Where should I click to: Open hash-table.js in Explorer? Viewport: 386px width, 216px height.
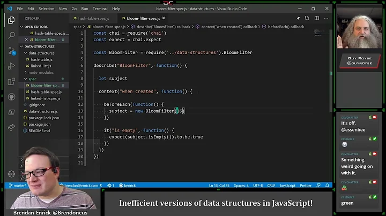(x=44, y=59)
